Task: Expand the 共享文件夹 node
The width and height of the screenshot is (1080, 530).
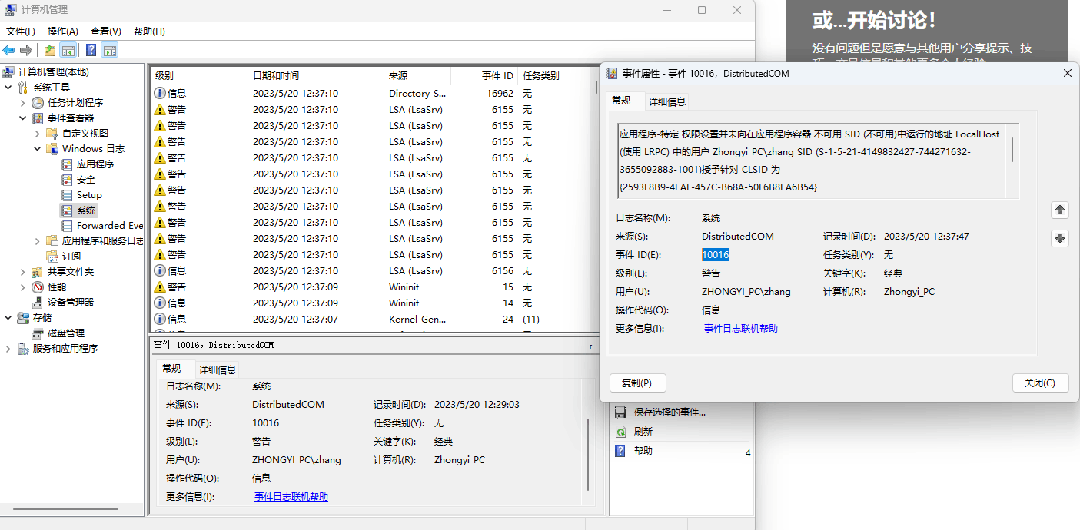Action: coord(22,272)
